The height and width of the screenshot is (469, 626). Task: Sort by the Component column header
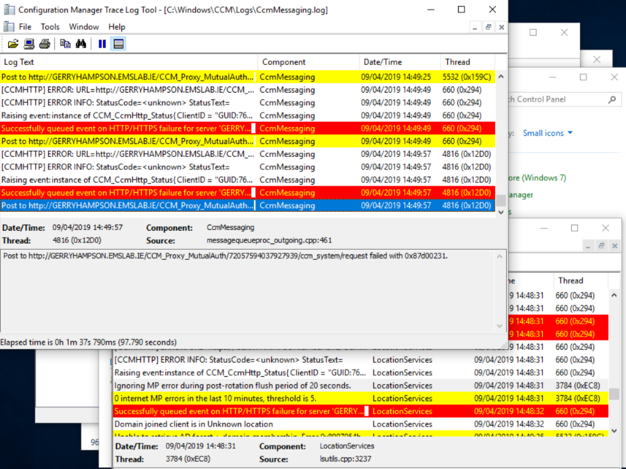(x=309, y=62)
